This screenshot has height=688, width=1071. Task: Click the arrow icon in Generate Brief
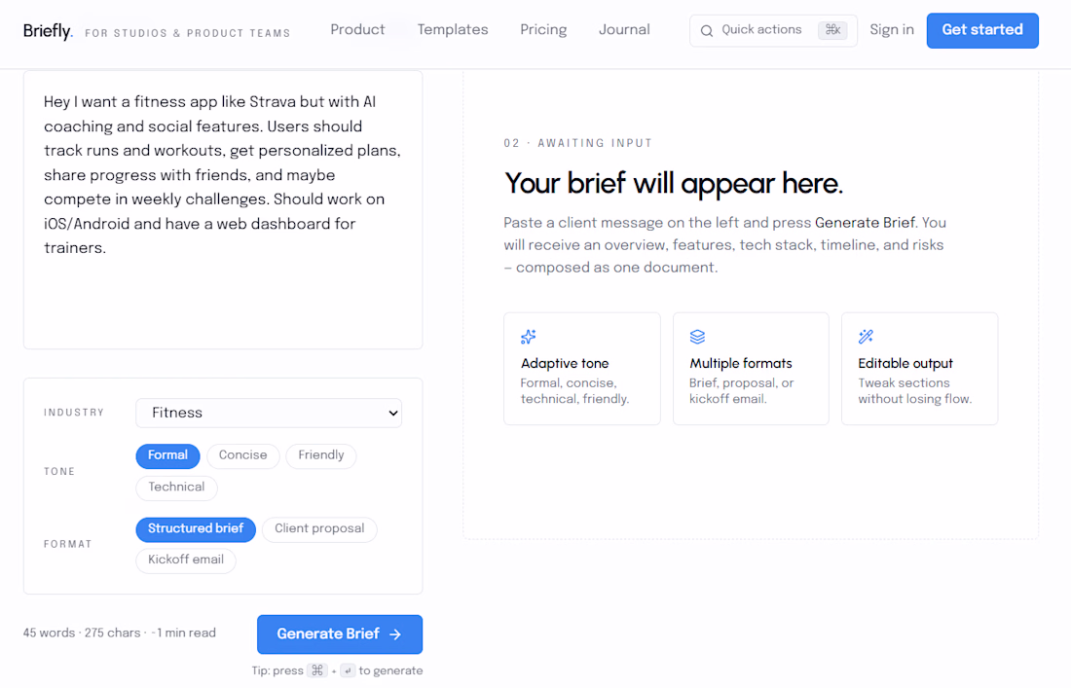click(395, 634)
